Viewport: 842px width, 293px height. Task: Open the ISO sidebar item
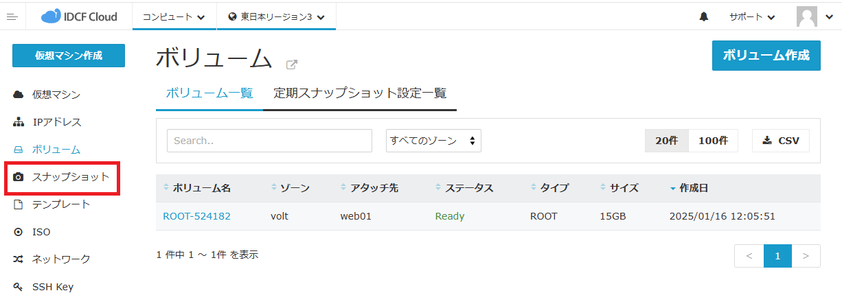41,232
